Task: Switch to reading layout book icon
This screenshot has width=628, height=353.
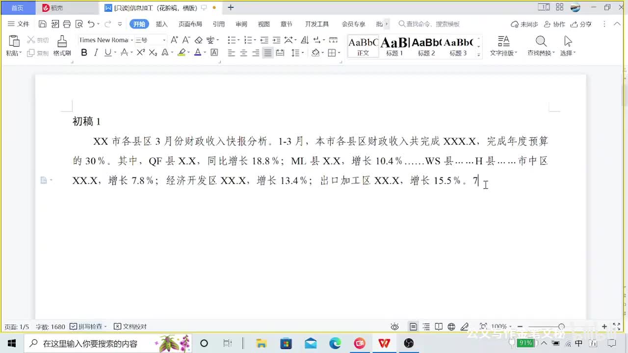Action: pyautogui.click(x=439, y=327)
